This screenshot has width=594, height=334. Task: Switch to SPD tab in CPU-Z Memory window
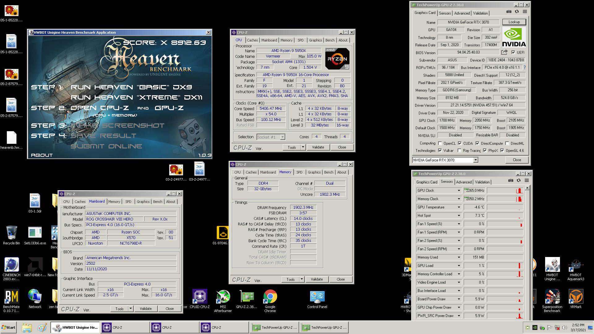tap(299, 172)
